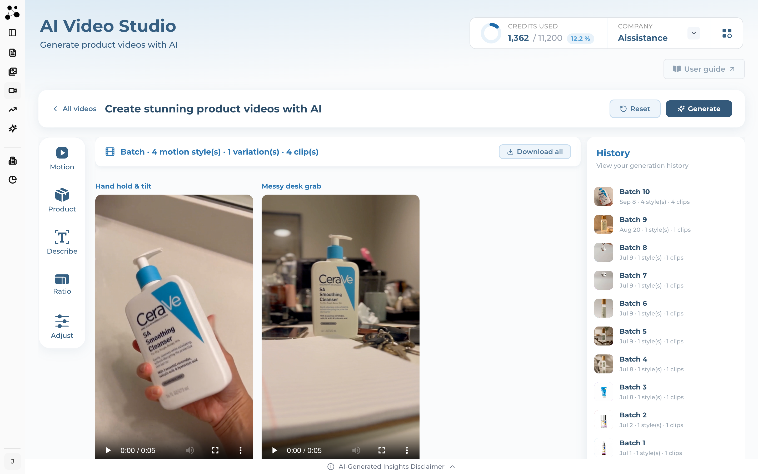Select the video camera sidebar icon
758x474 pixels.
point(13,91)
